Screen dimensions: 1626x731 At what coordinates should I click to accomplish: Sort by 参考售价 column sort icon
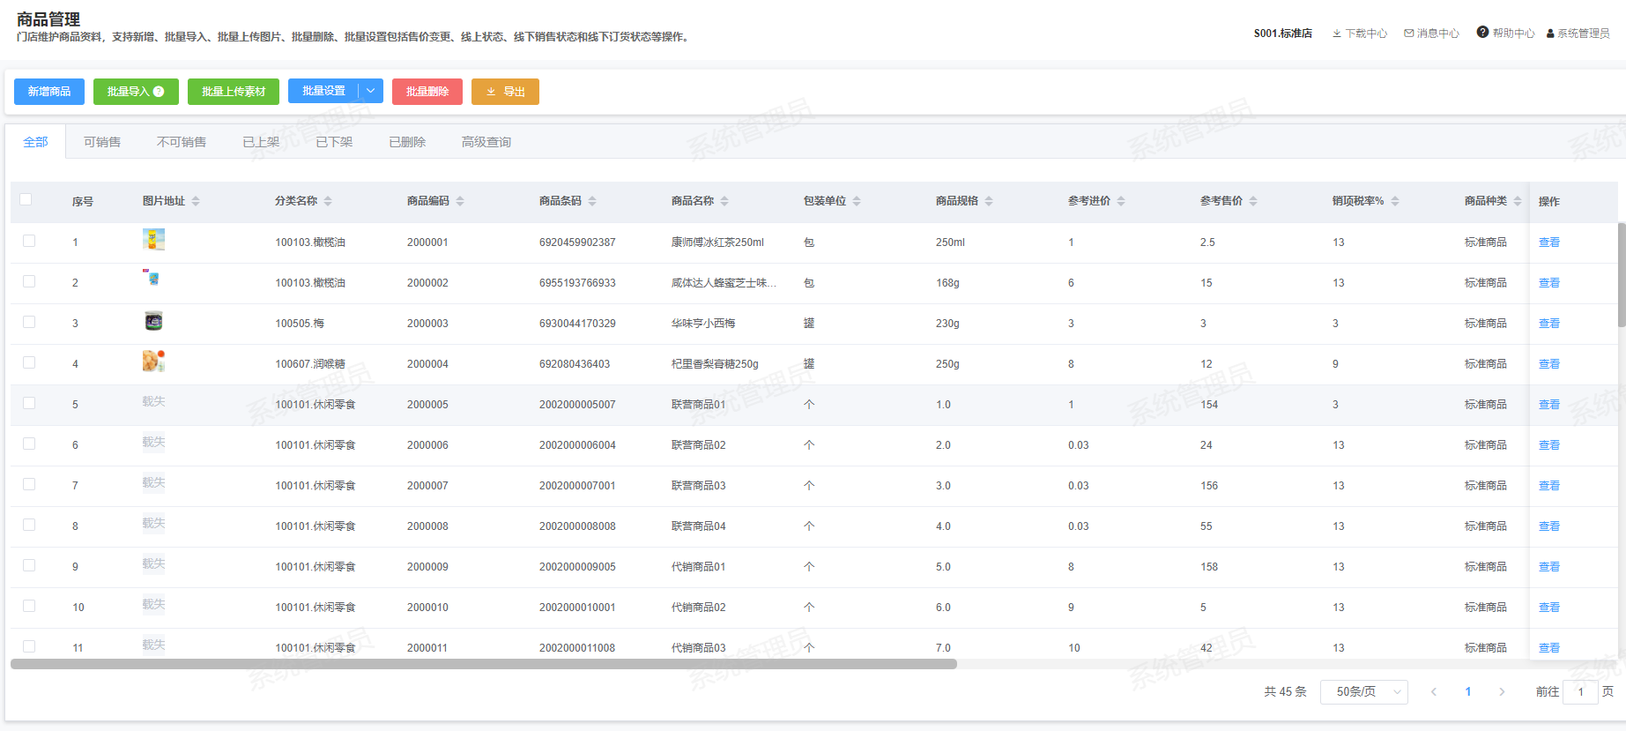coord(1253,201)
